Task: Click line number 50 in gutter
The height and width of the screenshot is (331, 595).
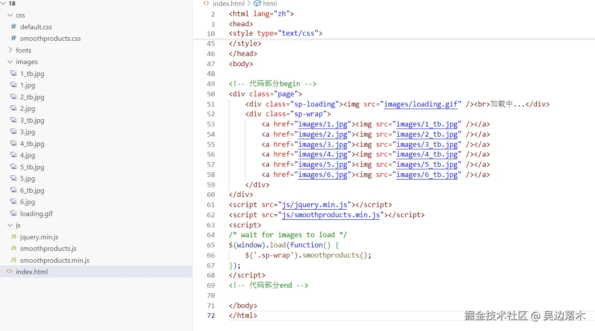Action: [211, 94]
